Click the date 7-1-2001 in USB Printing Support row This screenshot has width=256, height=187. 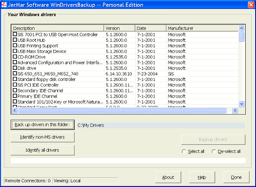[146, 46]
